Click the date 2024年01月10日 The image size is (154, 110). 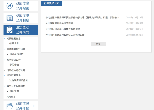click(134, 35)
